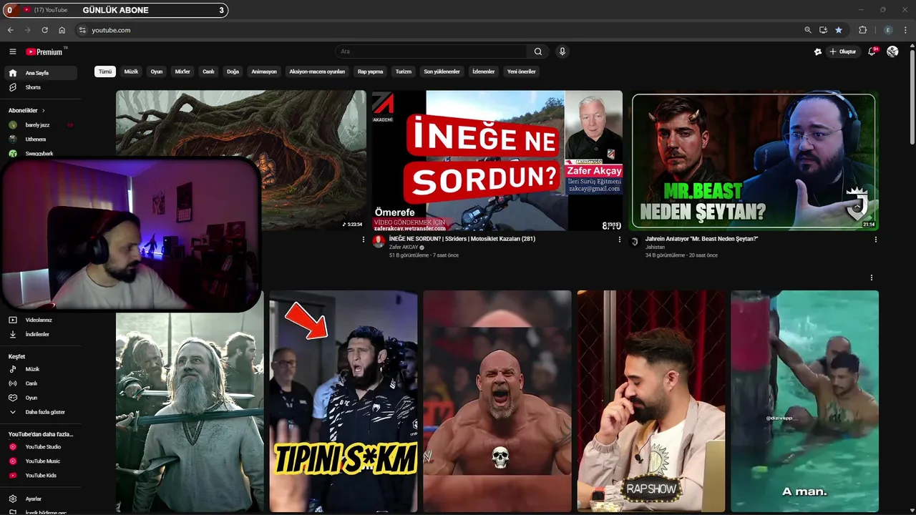Reload the page

click(44, 30)
